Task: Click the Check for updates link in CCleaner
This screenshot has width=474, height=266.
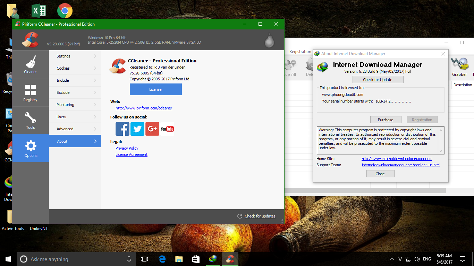Action: (x=260, y=216)
